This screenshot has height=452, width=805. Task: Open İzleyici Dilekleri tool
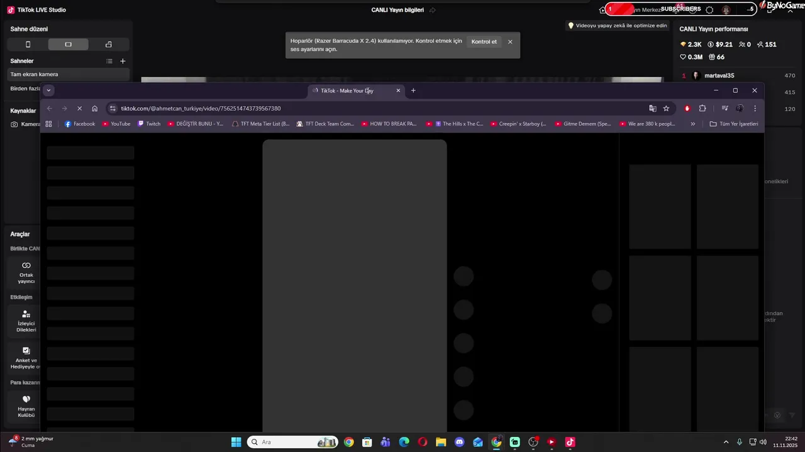click(x=26, y=321)
